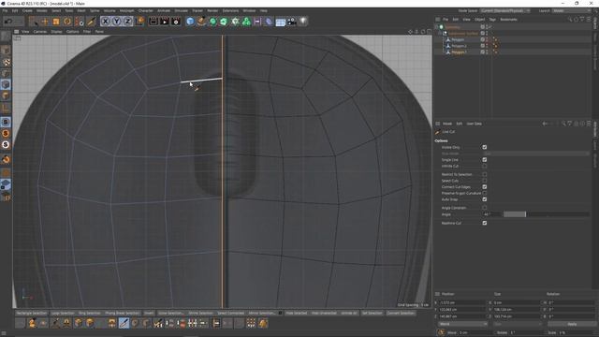Click Set Selection button
The image size is (599, 337).
click(x=373, y=313)
